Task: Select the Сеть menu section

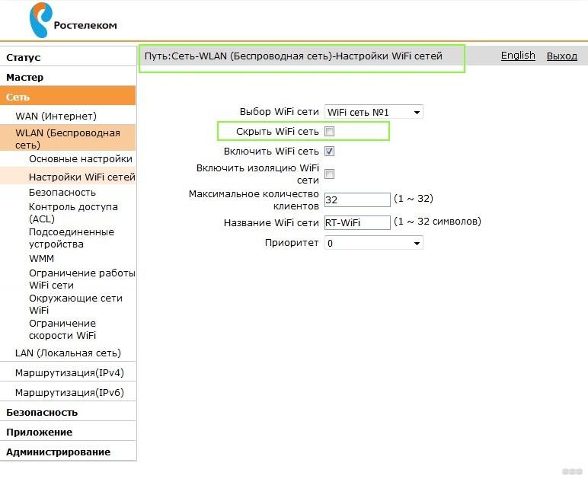Action: (68, 97)
